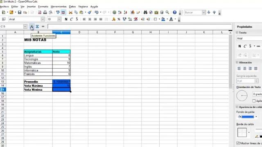Click the formula input line field

[140, 27]
